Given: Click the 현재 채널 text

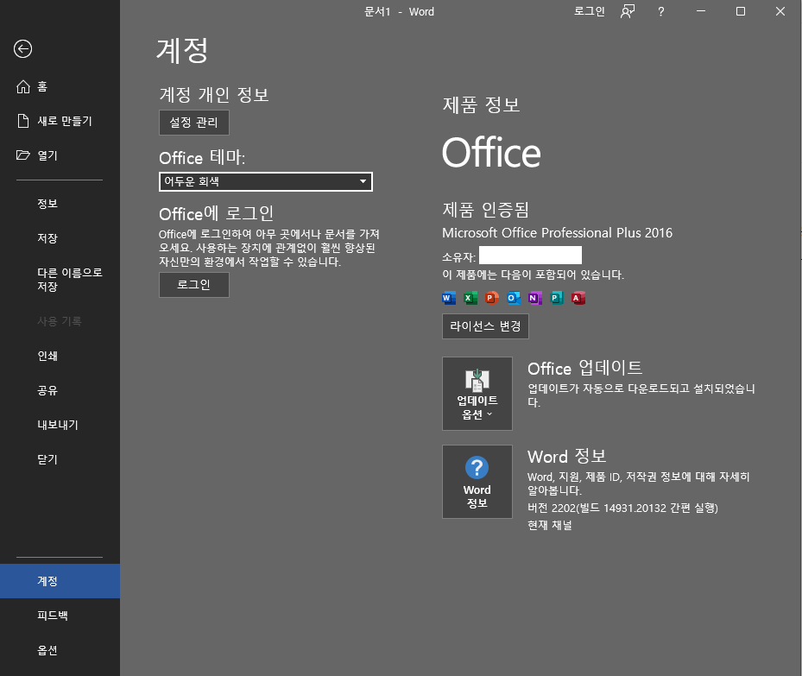Looking at the screenshot, I should (x=550, y=525).
